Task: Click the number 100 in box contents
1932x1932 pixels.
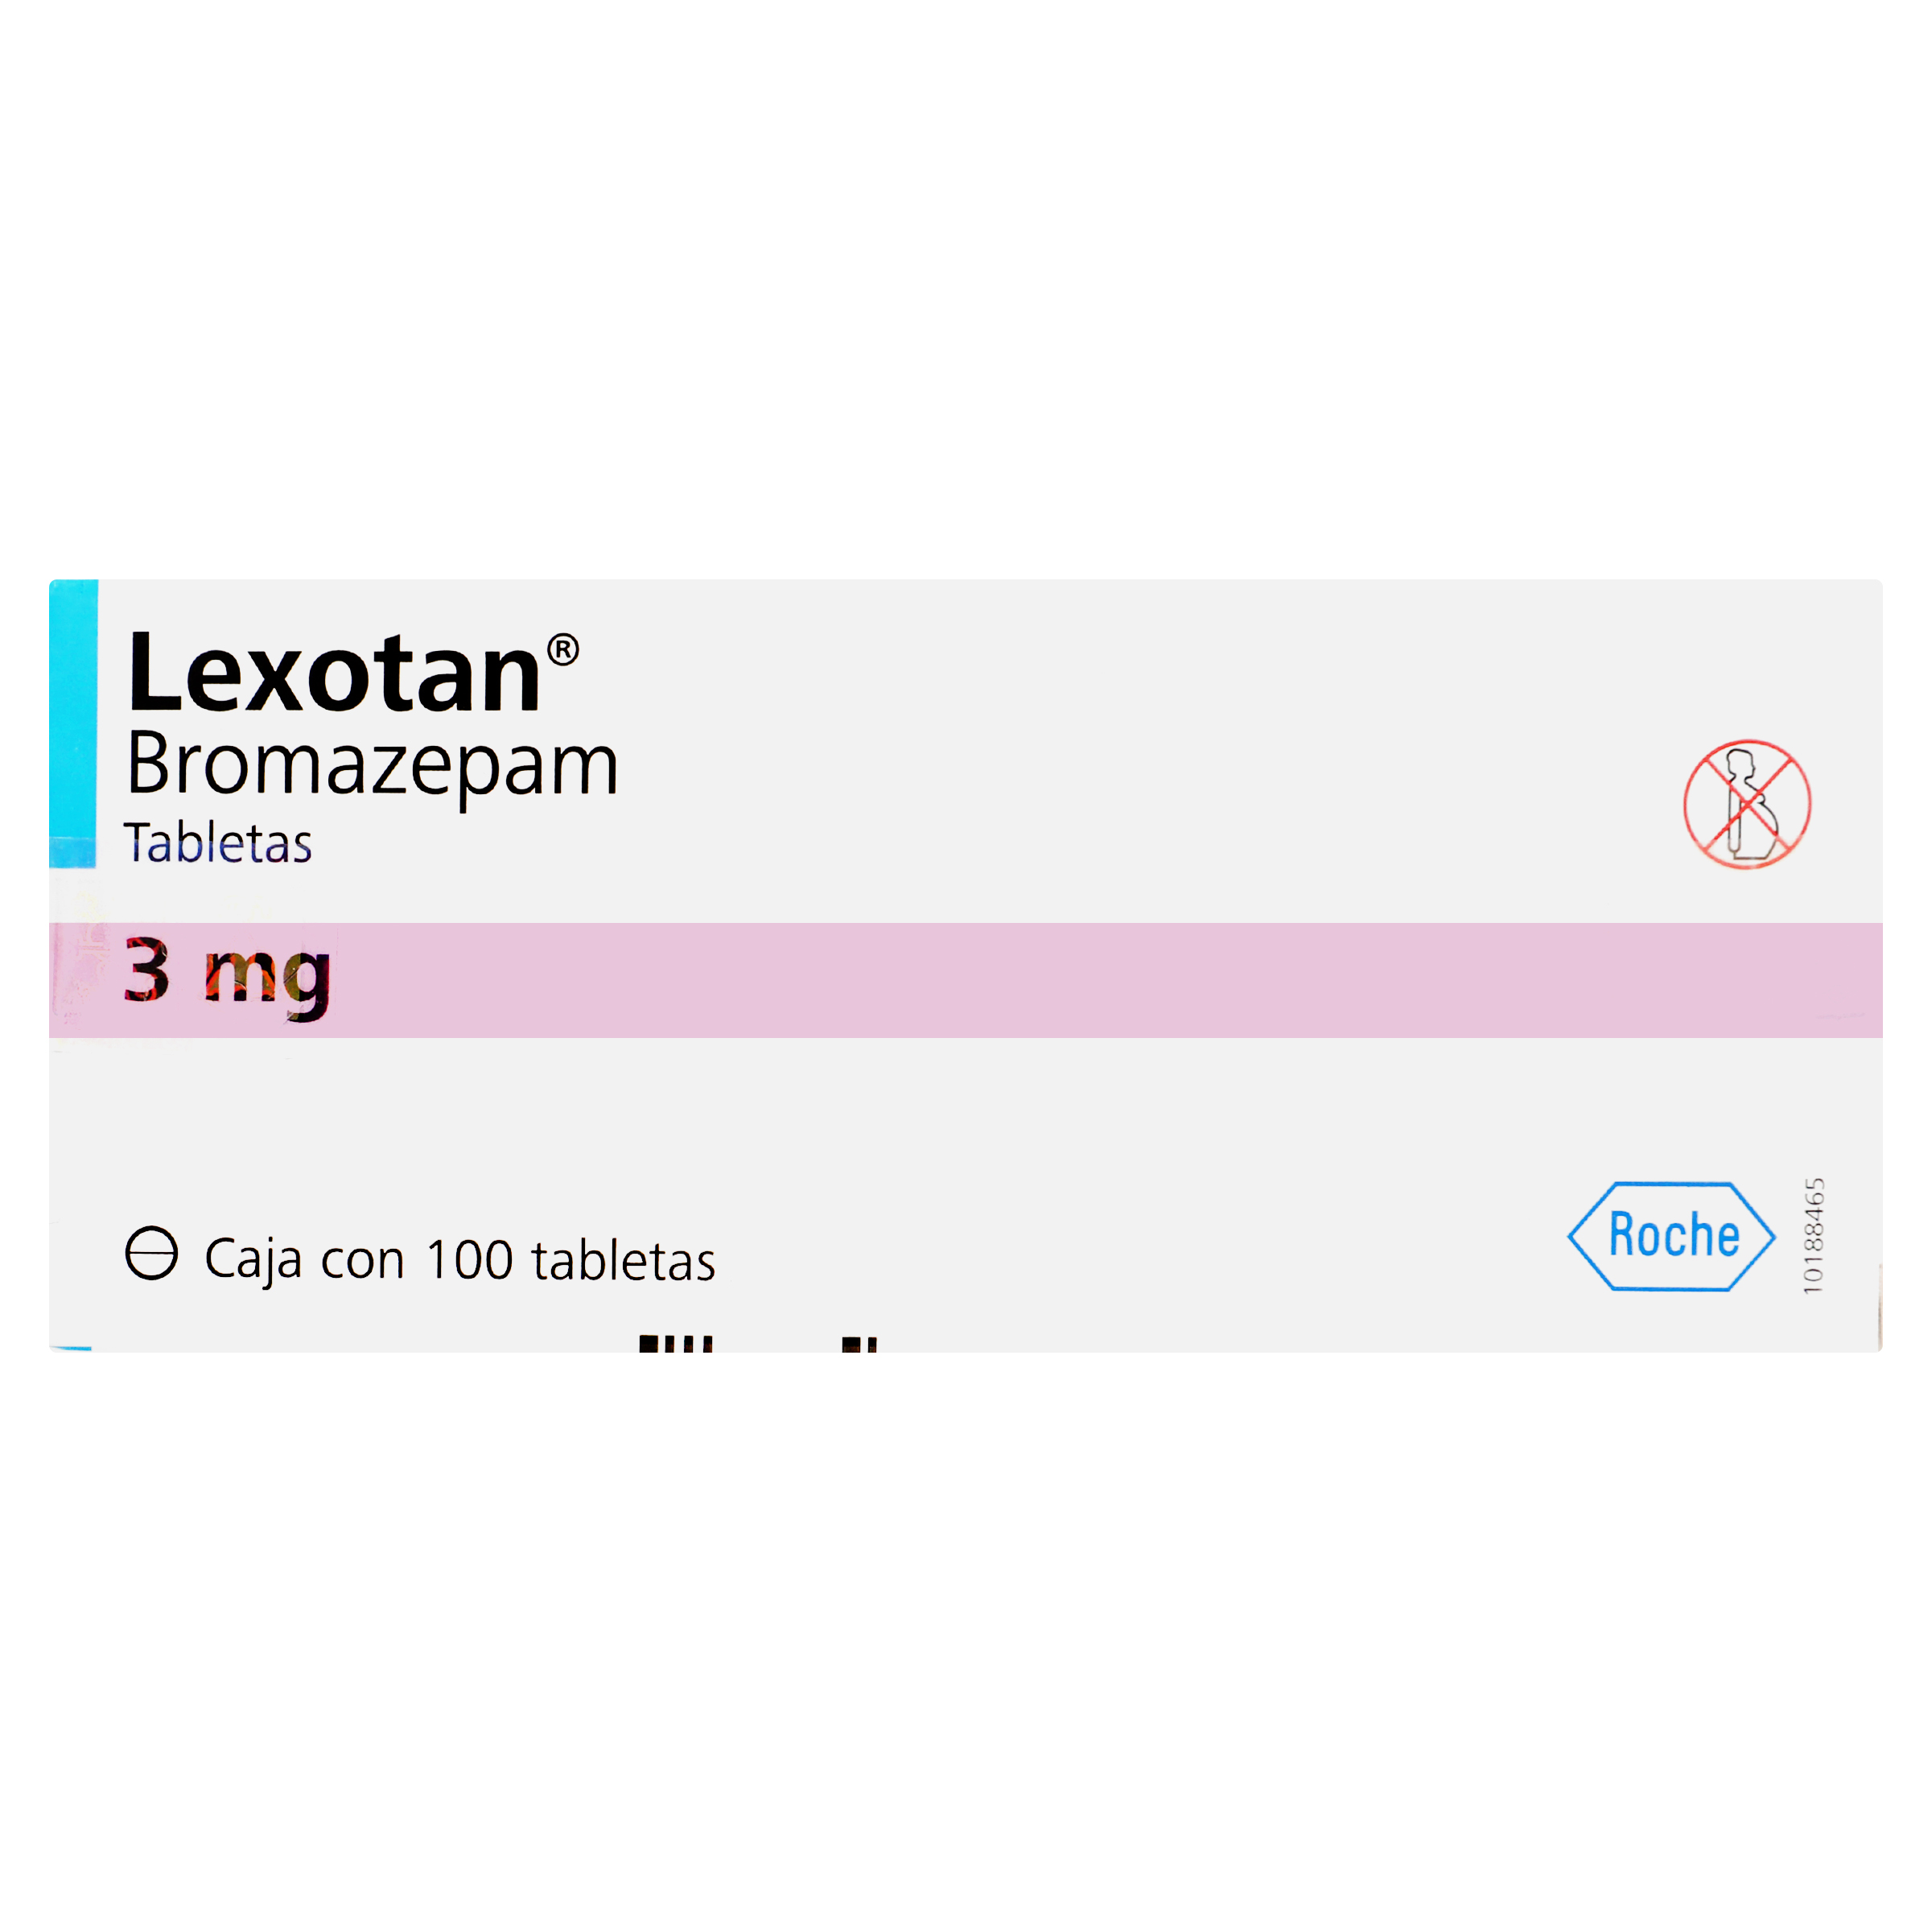Action: [x=469, y=1260]
